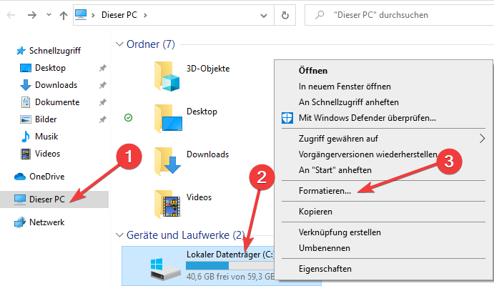
Task: Click the sidebar Videos filmstrip icon
Action: coord(26,154)
